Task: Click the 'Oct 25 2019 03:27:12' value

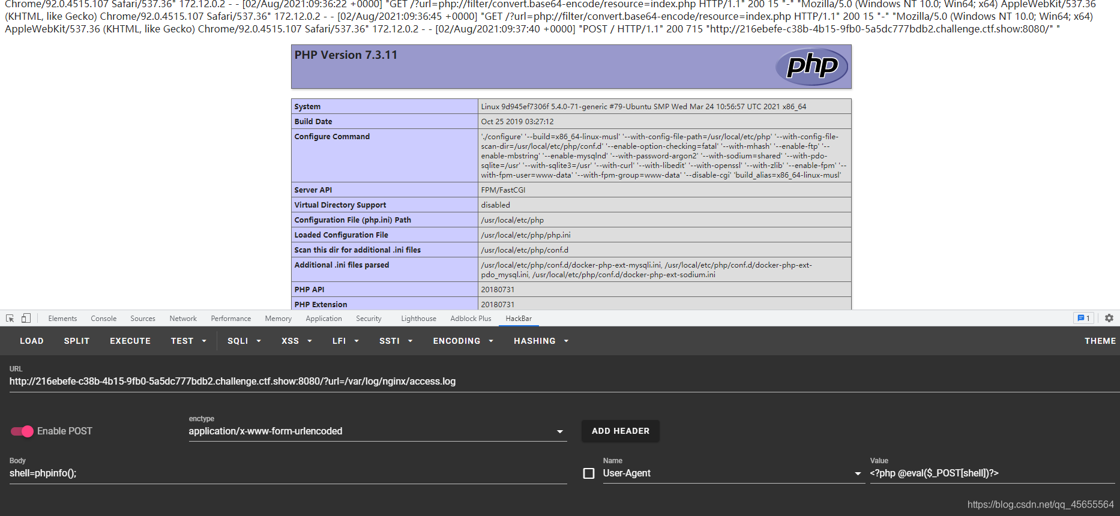Action: point(517,122)
